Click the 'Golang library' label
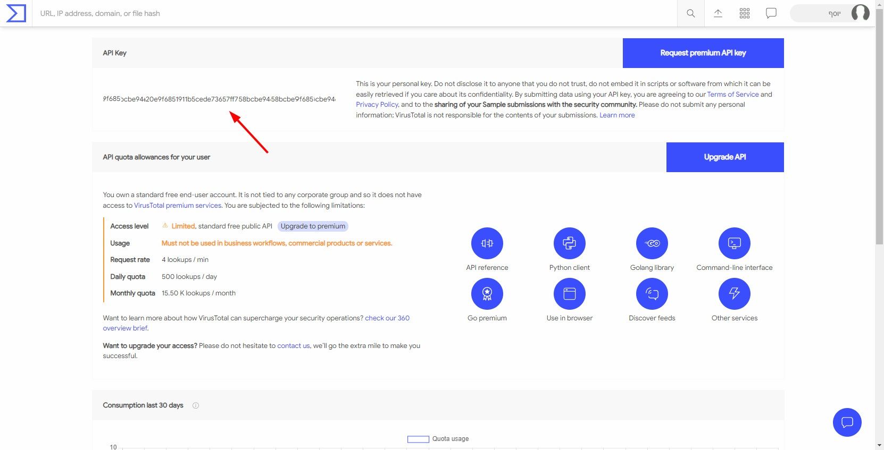Screen dimensions: 884x450 coord(652,268)
